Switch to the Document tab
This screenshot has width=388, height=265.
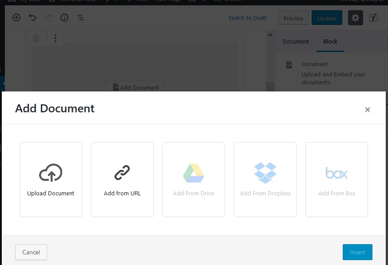(x=296, y=42)
